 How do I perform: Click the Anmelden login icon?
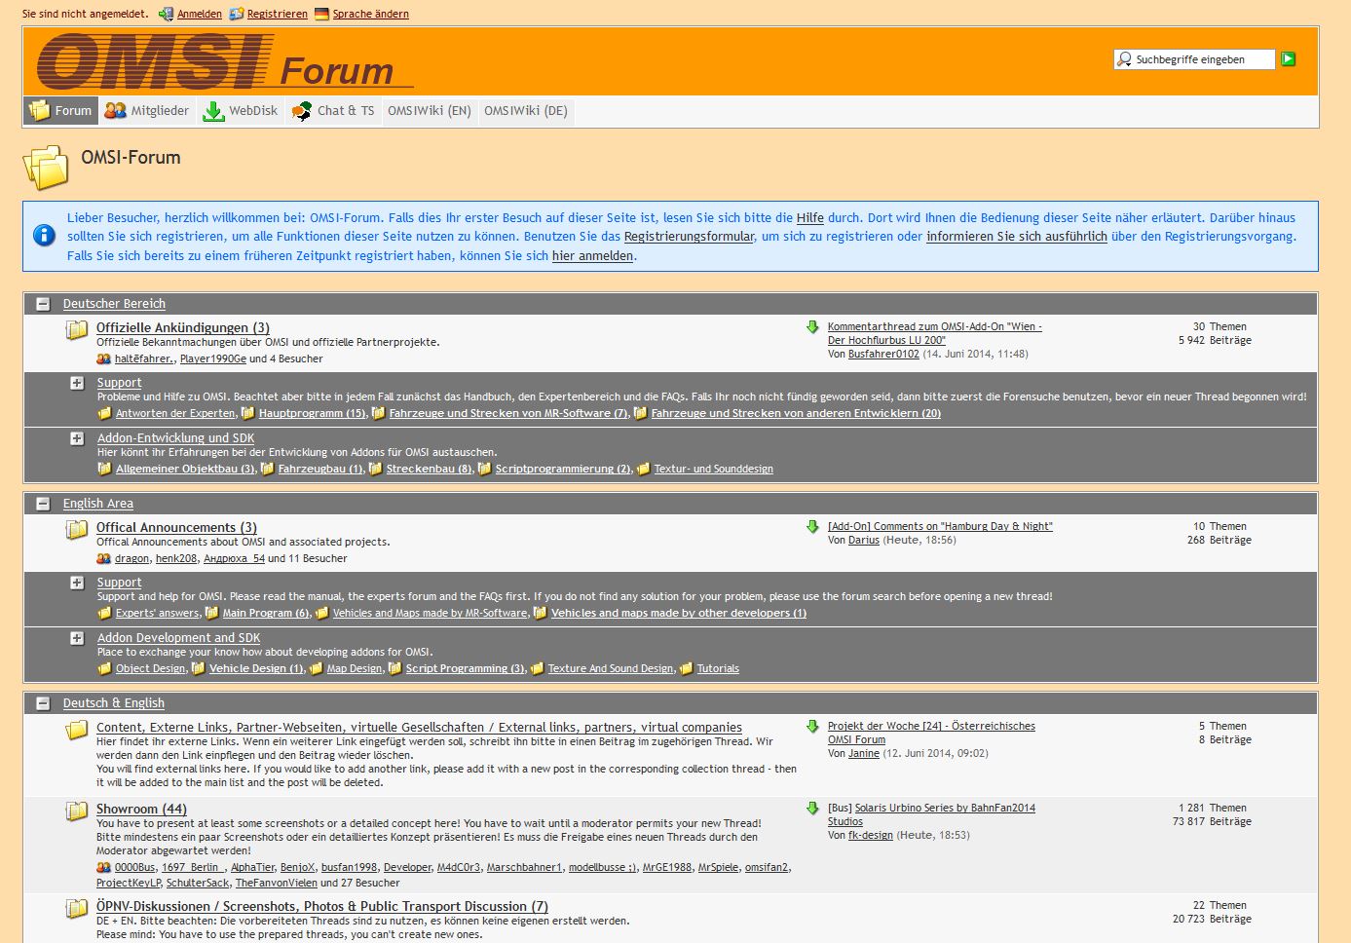click(167, 14)
